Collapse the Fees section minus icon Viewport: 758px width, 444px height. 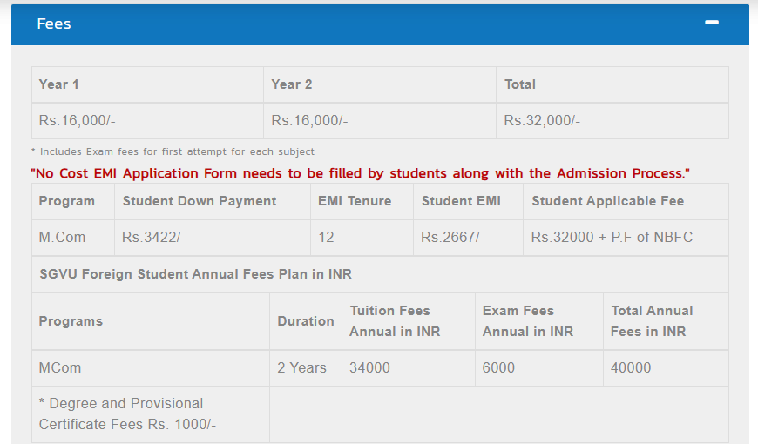(x=711, y=23)
